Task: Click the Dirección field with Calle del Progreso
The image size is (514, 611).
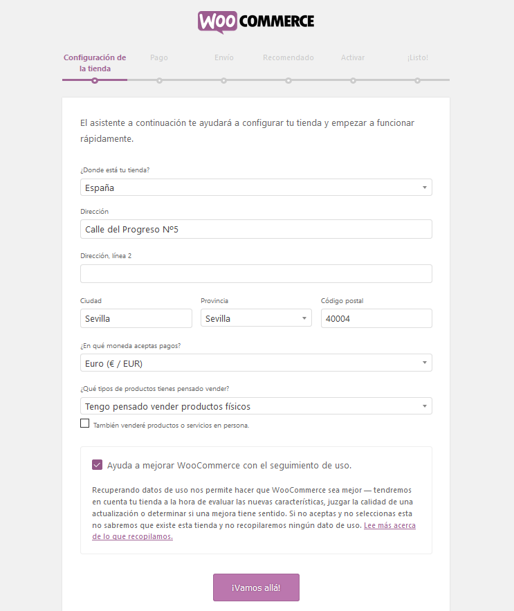Action: pyautogui.click(x=256, y=229)
